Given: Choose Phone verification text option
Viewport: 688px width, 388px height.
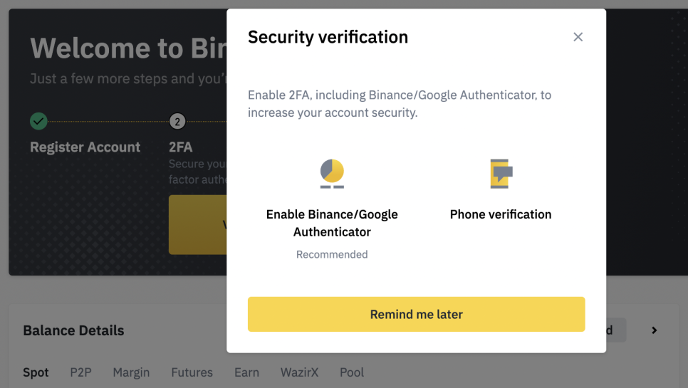Looking at the screenshot, I should [501, 214].
